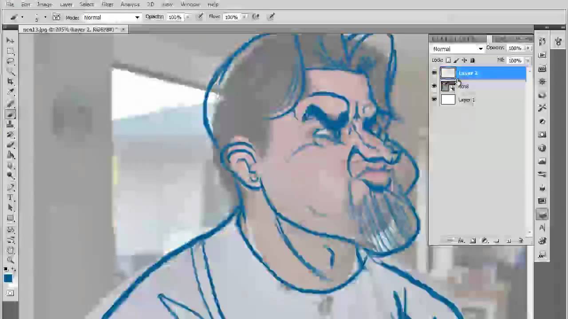
Task: Open the Layer menu
Action: 66,4
